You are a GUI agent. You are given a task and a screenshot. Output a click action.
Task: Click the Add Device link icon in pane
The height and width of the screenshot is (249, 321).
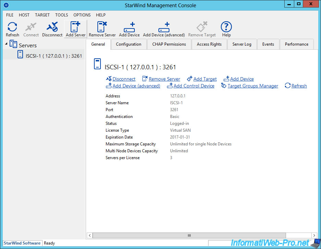point(226,79)
